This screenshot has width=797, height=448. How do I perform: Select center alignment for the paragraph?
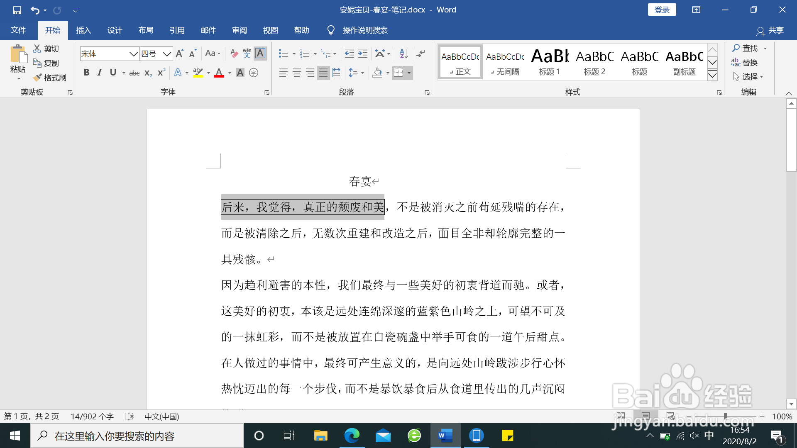(x=296, y=73)
